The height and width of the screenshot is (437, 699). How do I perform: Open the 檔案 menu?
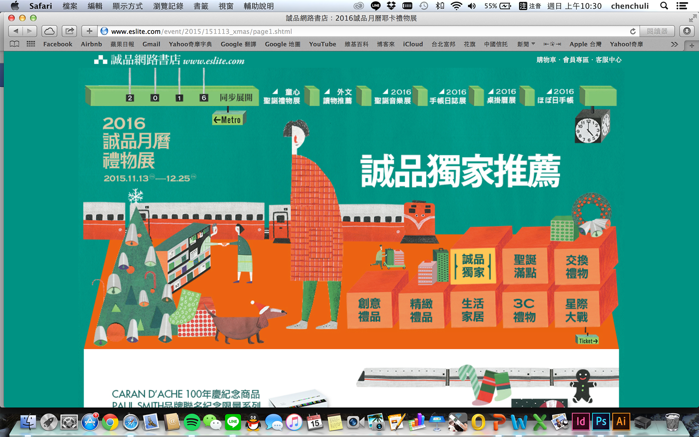tap(70, 6)
